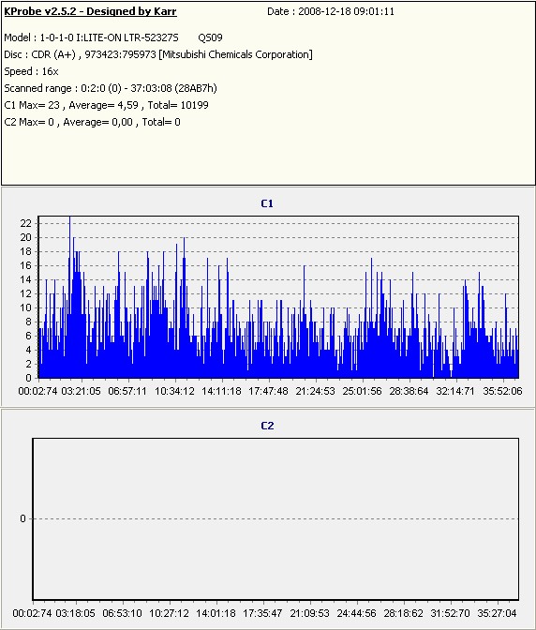Select the Scanned range line
536x630 pixels.
111,88
